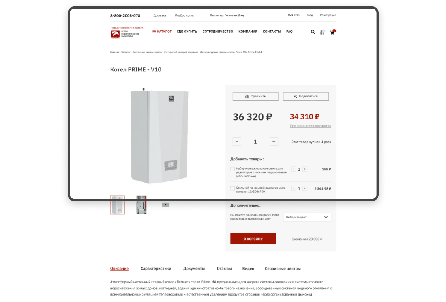The image size is (446, 302).
Task: Open the search magnifier icon
Action: [x=313, y=32]
